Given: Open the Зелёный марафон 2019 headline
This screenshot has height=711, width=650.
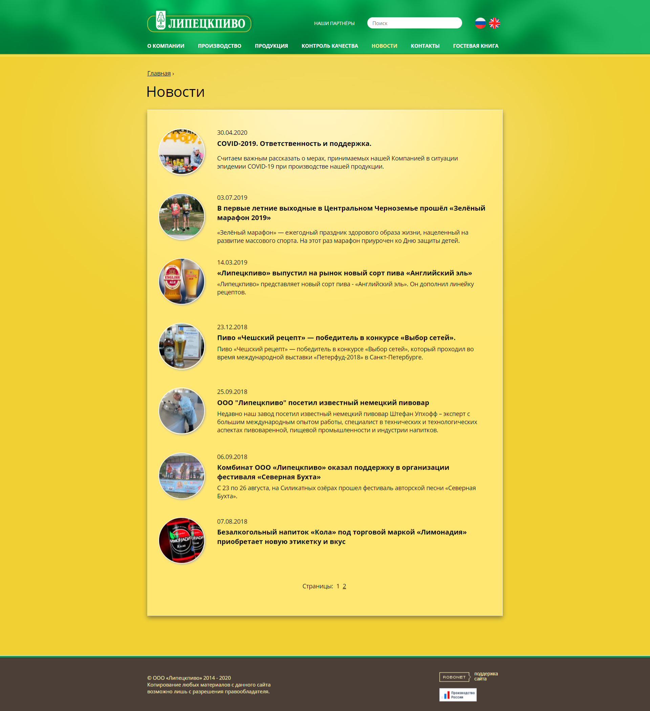Looking at the screenshot, I should pos(351,213).
